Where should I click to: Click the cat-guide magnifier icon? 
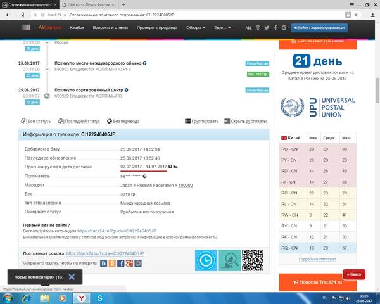[229, 260]
